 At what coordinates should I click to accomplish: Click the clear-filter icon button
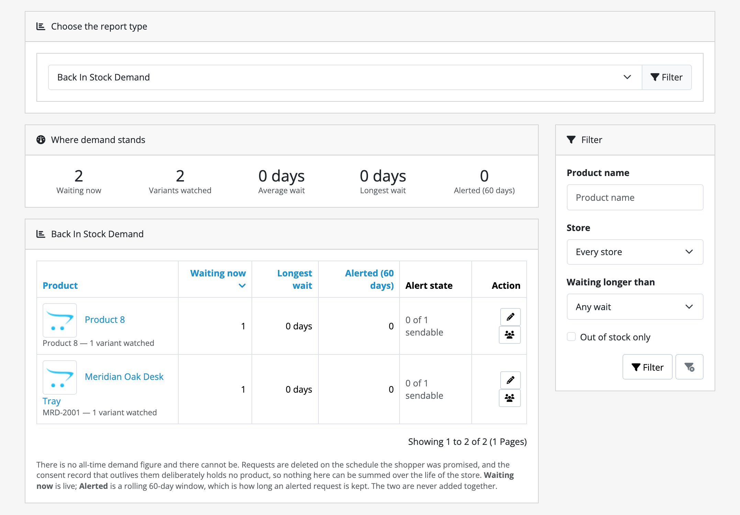coord(689,367)
